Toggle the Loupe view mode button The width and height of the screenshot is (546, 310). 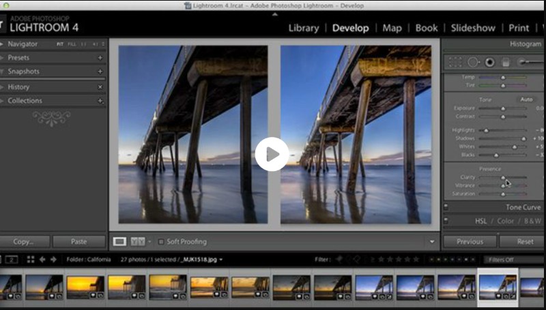[x=119, y=241]
